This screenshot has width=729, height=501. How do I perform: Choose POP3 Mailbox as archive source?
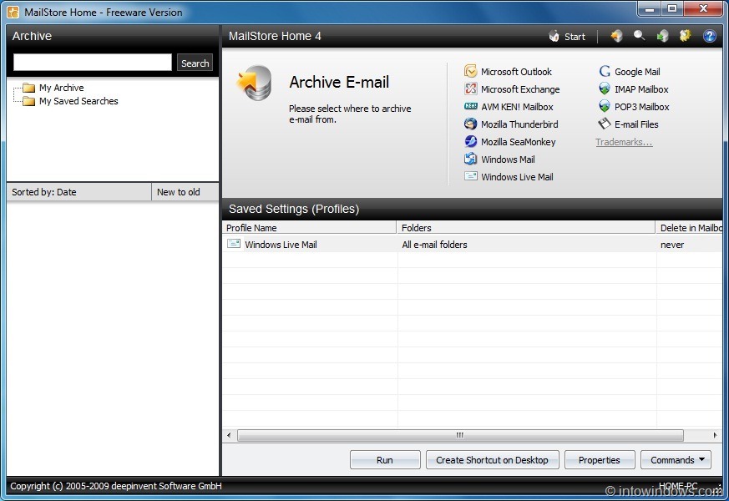[x=634, y=107]
